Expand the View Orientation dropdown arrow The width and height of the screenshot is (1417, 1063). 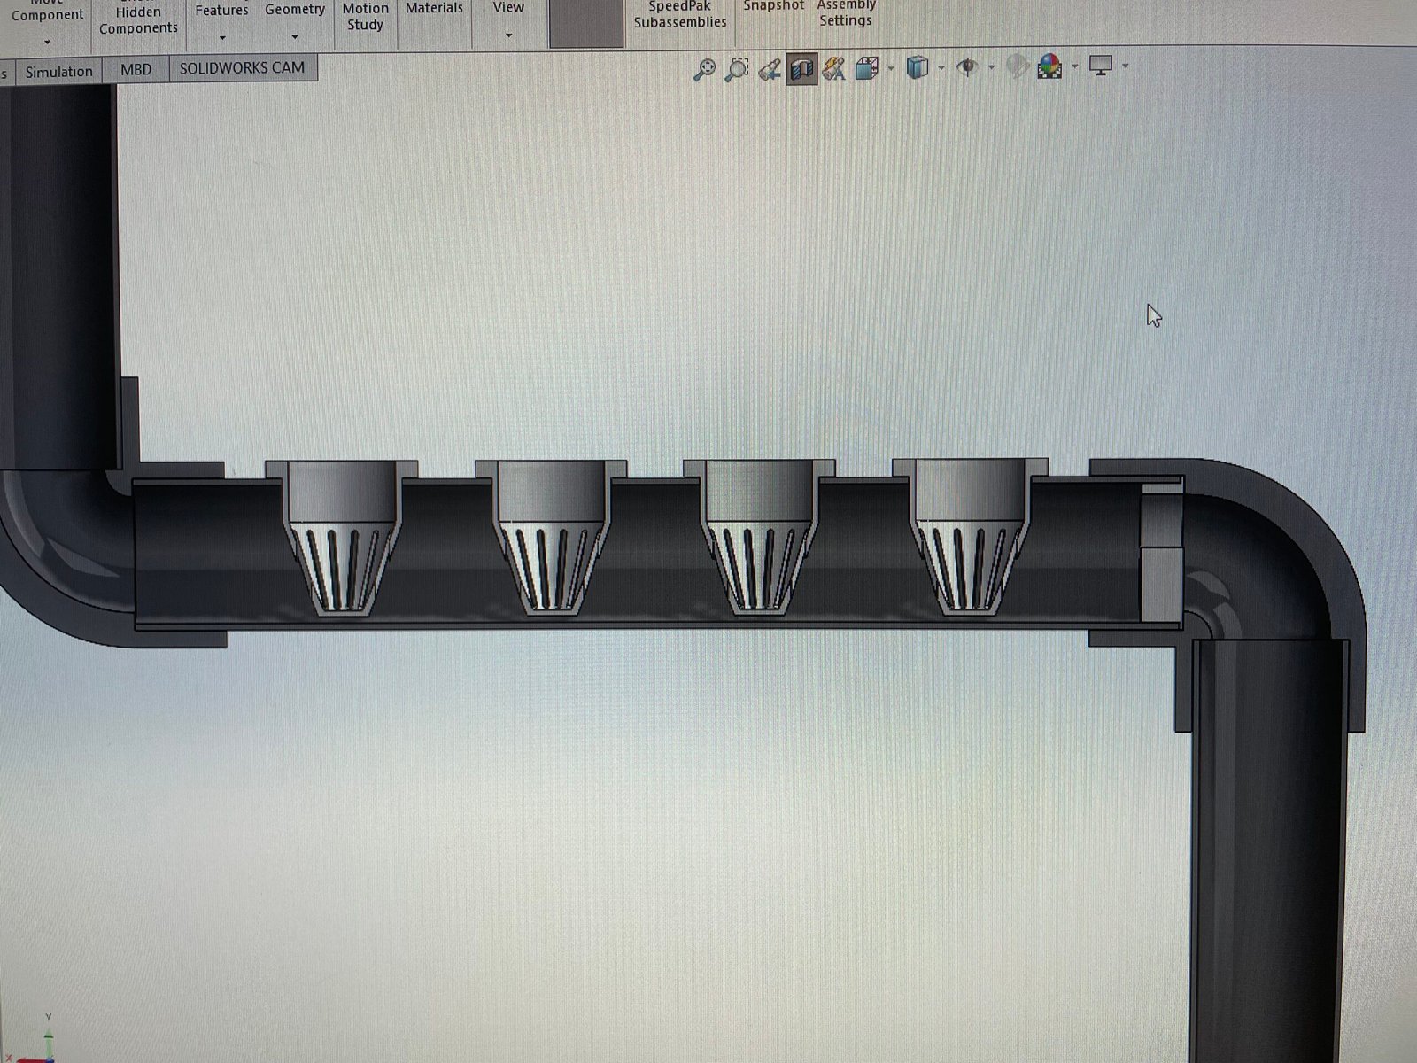(891, 68)
